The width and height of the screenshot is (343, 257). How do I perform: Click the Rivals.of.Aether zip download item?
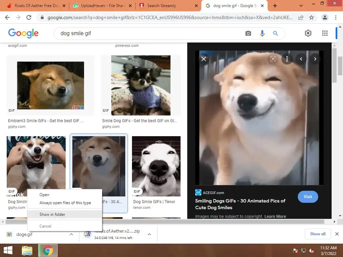[117, 234]
